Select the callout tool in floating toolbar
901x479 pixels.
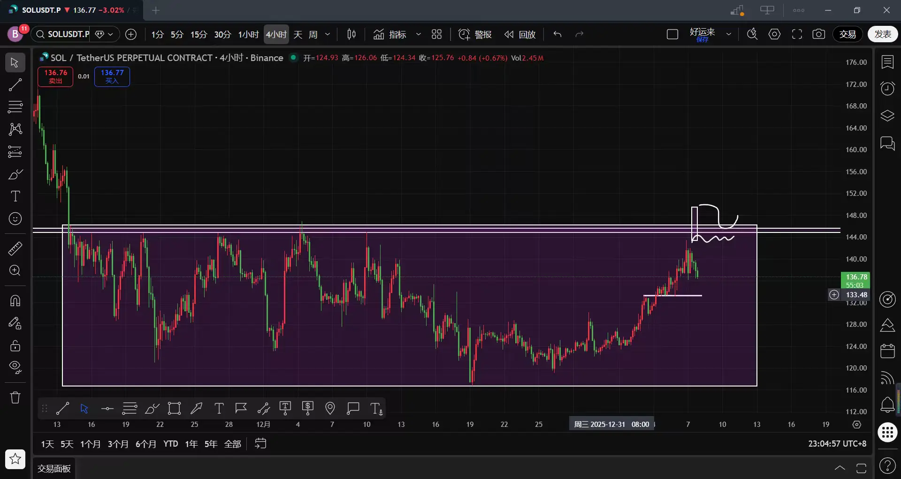coord(353,409)
